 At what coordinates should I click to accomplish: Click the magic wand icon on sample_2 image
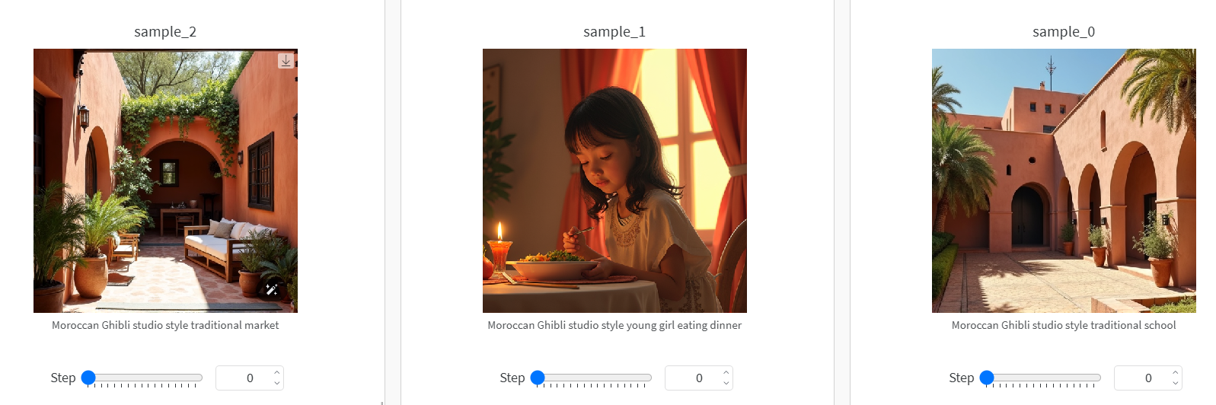click(x=271, y=289)
